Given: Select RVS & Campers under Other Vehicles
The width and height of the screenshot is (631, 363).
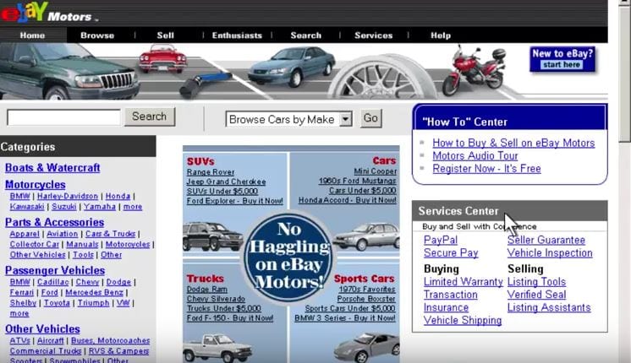Looking at the screenshot, I should click(118, 351).
